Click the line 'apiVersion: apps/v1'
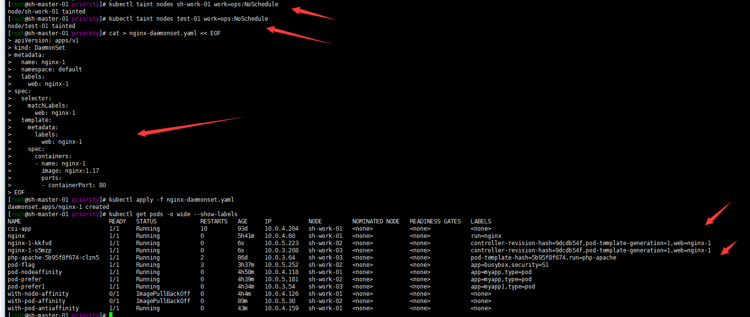This screenshot has width=750, height=317. click(x=46, y=41)
